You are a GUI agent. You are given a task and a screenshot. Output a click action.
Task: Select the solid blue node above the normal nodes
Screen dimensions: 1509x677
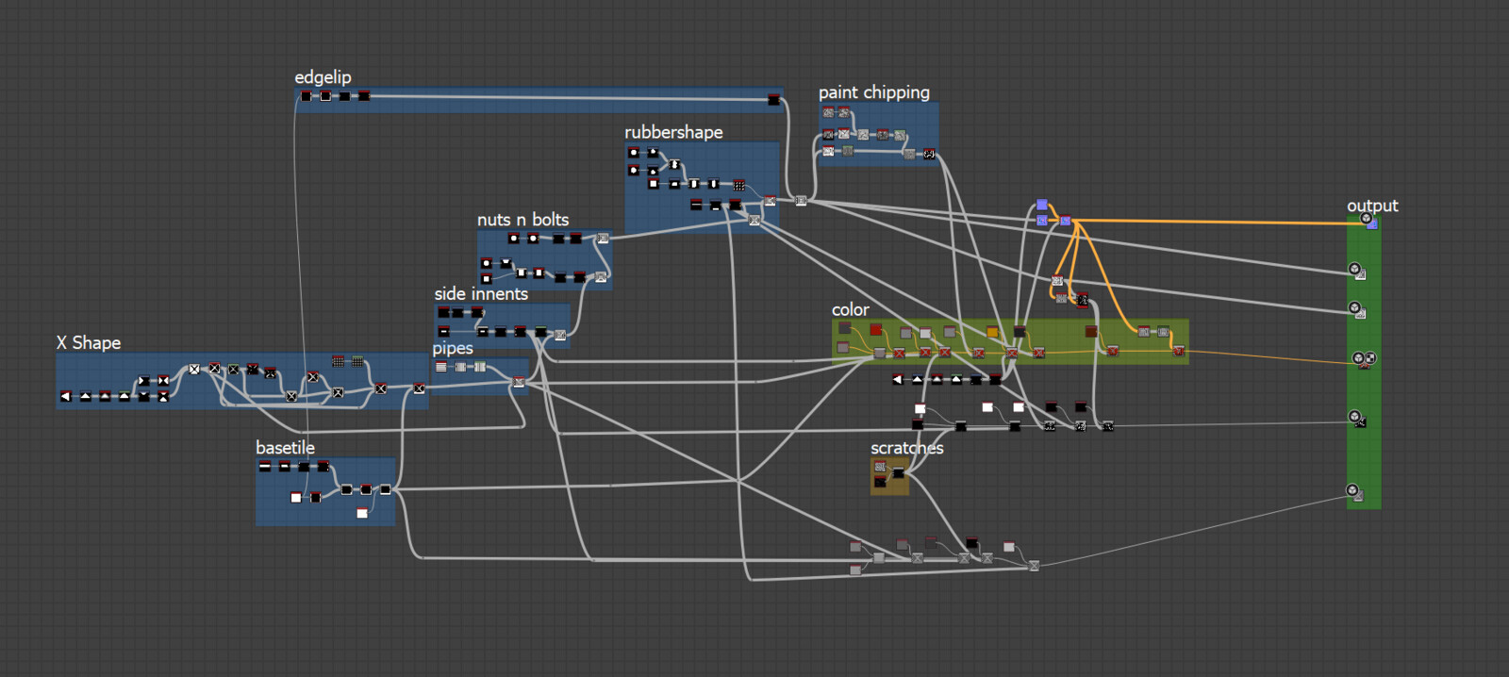click(1042, 205)
